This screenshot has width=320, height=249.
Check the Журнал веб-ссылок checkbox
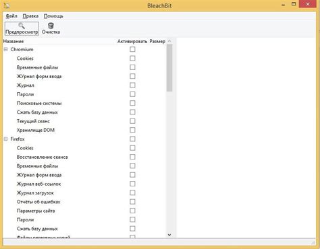pos(132,184)
